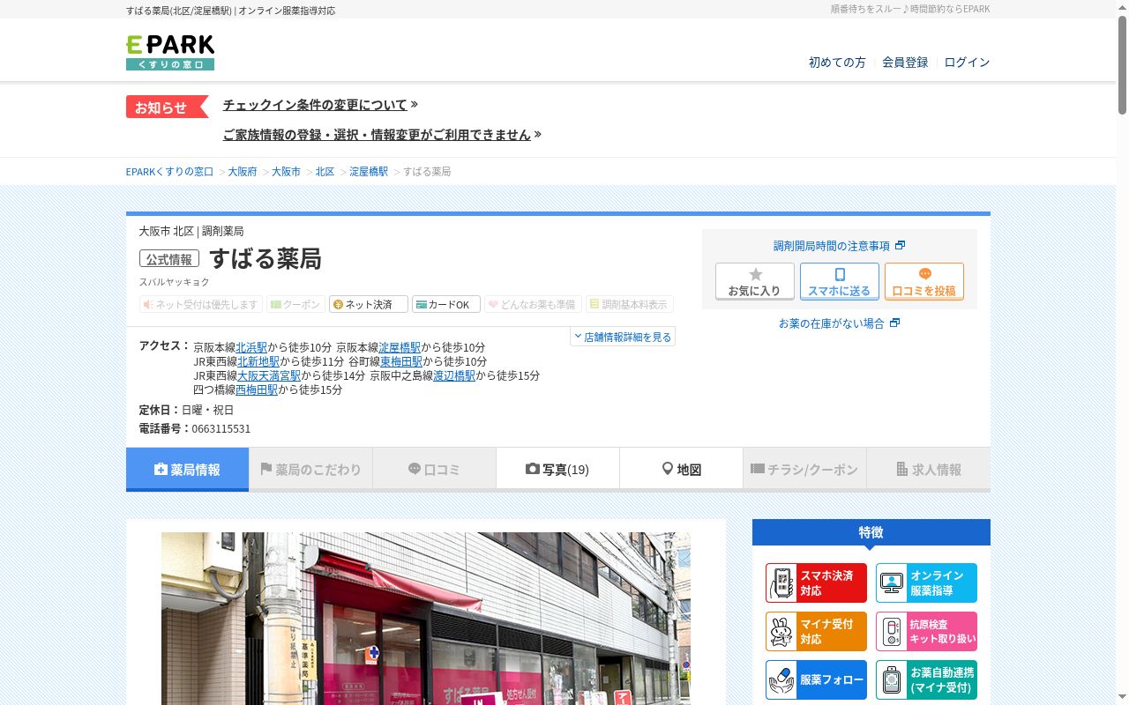This screenshot has width=1129, height=705.
Task: Open the マイナ受付対応 feature badge
Action: 816,631
